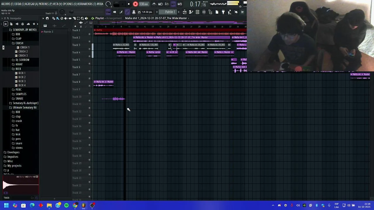374x210 pixels.
Task: Open Spotify from the Windows taskbar
Action: [66, 205]
